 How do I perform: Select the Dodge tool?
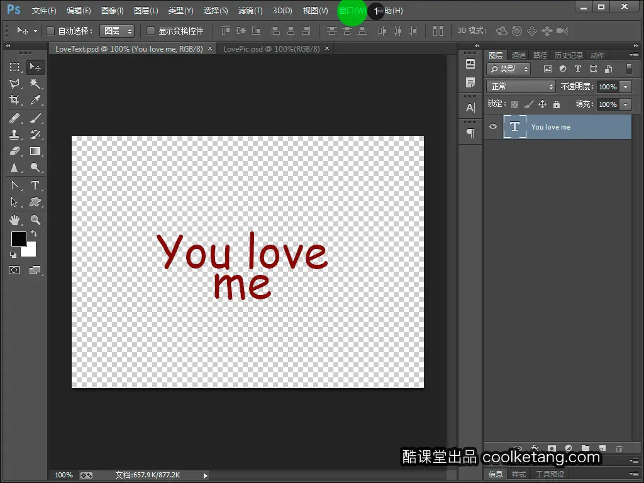[35, 167]
